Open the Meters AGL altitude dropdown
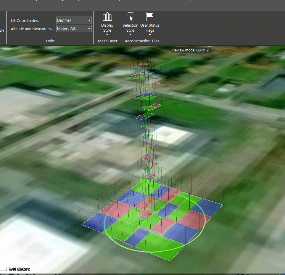The image size is (285, 275). click(74, 29)
